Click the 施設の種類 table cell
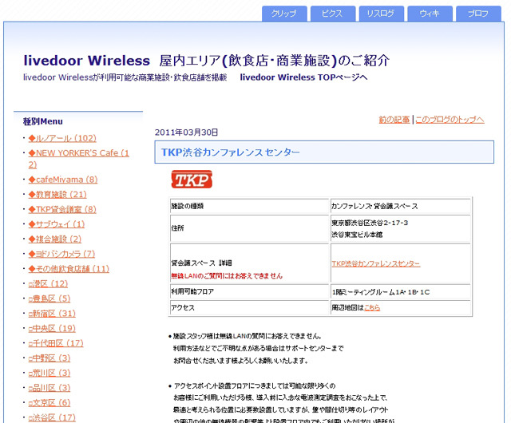 (x=250, y=206)
